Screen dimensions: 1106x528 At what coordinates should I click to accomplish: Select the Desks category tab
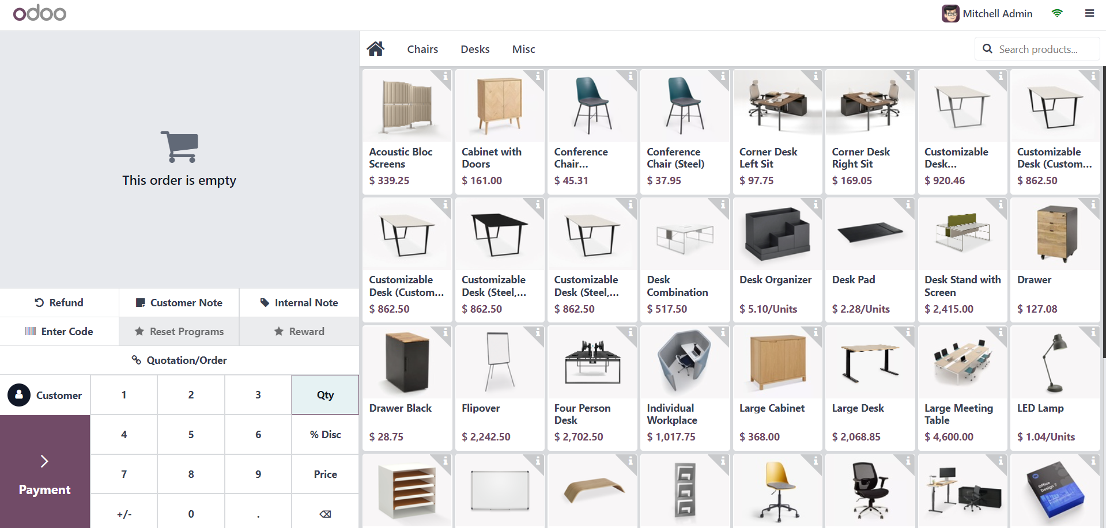point(475,49)
